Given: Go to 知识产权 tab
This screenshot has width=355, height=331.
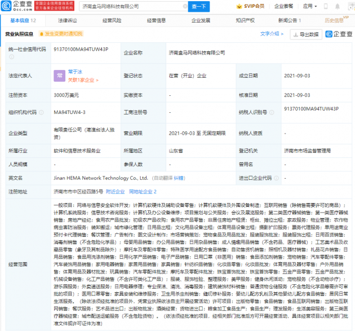Looking at the screenshot, I should (245, 21).
